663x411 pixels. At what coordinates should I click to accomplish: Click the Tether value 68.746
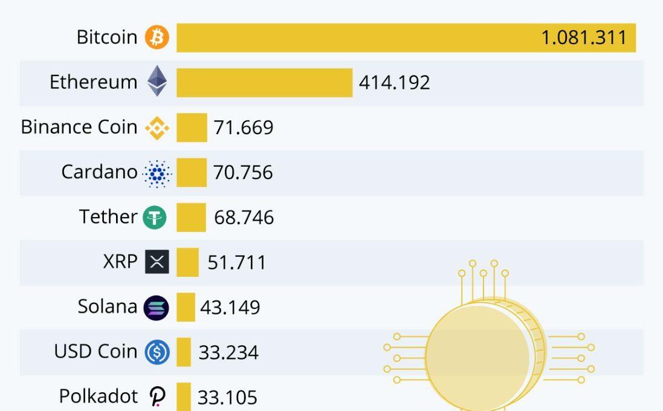pyautogui.click(x=244, y=218)
